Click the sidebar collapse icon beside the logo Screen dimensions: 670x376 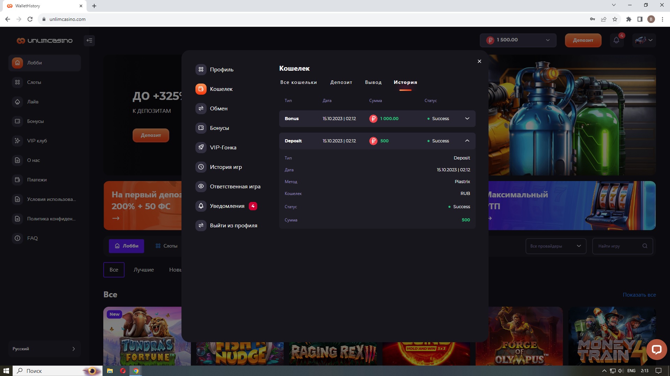(89, 40)
